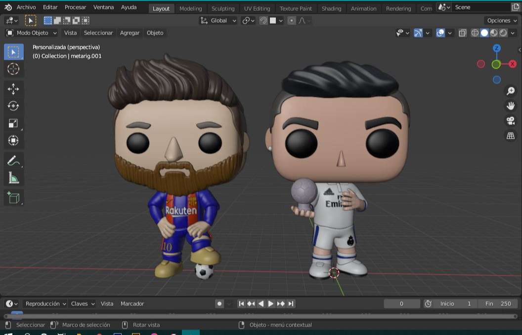Image resolution: width=522 pixels, height=335 pixels.
Task: Click the zoom viewport magnifier icon
Action: (511, 91)
